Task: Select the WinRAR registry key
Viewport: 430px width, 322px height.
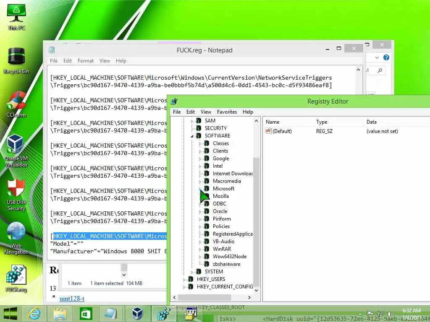Action: (x=222, y=249)
